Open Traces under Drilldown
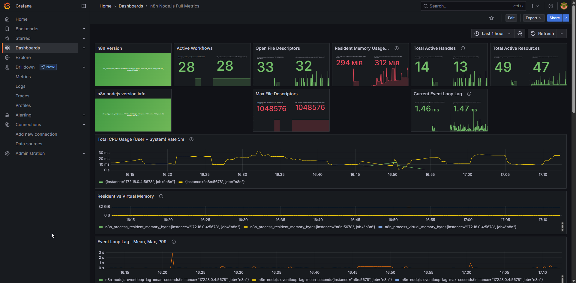Screen dimensions: 576x283 pyautogui.click(x=22, y=96)
